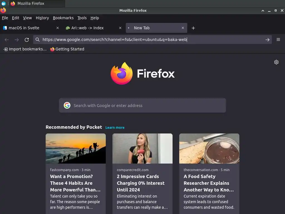Click the Talent can only take you excerpt

[x=75, y=202]
